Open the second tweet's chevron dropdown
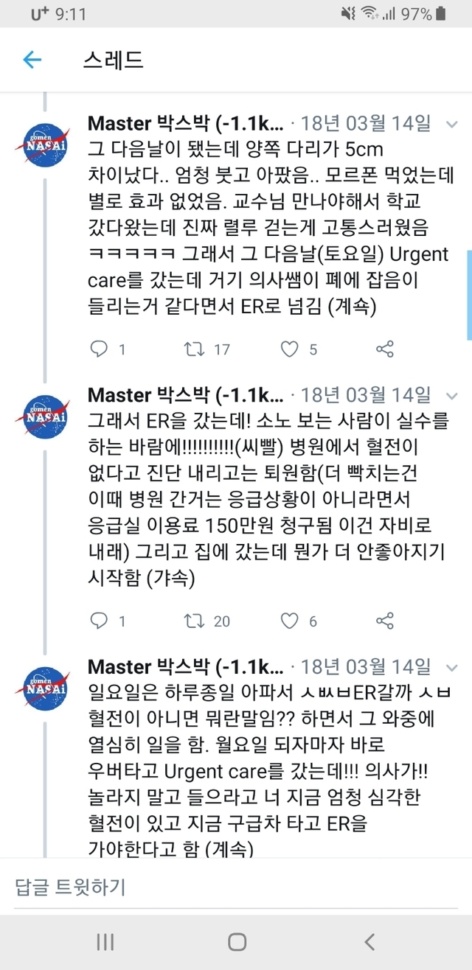This screenshot has width=472, height=970. [451, 397]
